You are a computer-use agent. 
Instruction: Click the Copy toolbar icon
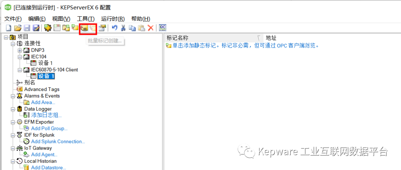[x=132, y=28]
